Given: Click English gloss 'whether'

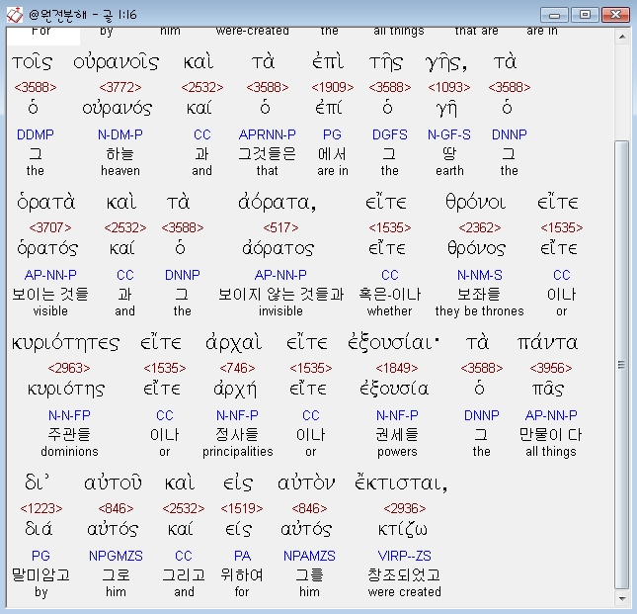Looking at the screenshot, I should click(389, 311).
